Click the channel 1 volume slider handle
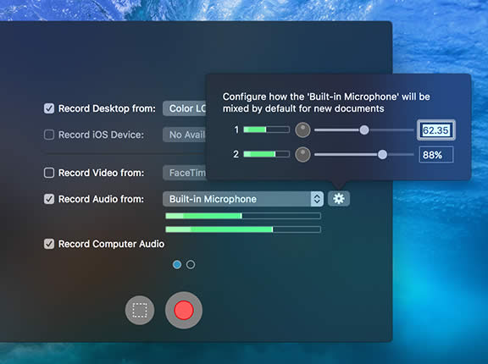Viewport: 488px width, 364px height. [x=364, y=130]
